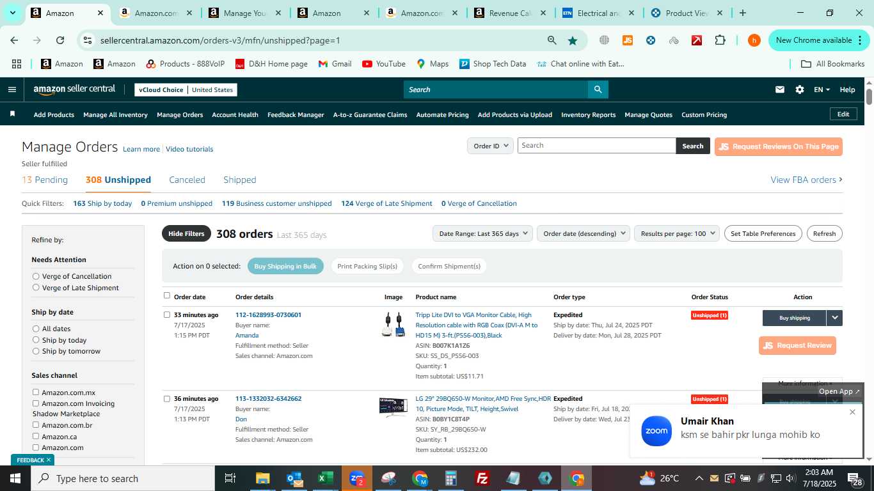Select Verge of Cancellation radio button
The height and width of the screenshot is (491, 874).
coord(36,276)
